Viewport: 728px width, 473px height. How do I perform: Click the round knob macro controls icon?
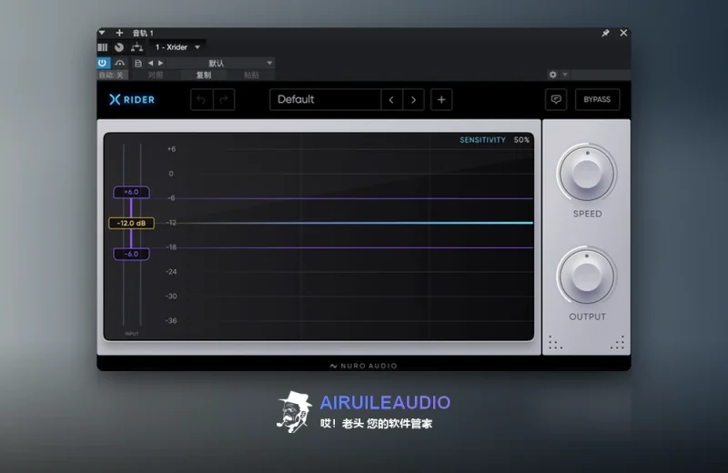point(119,47)
